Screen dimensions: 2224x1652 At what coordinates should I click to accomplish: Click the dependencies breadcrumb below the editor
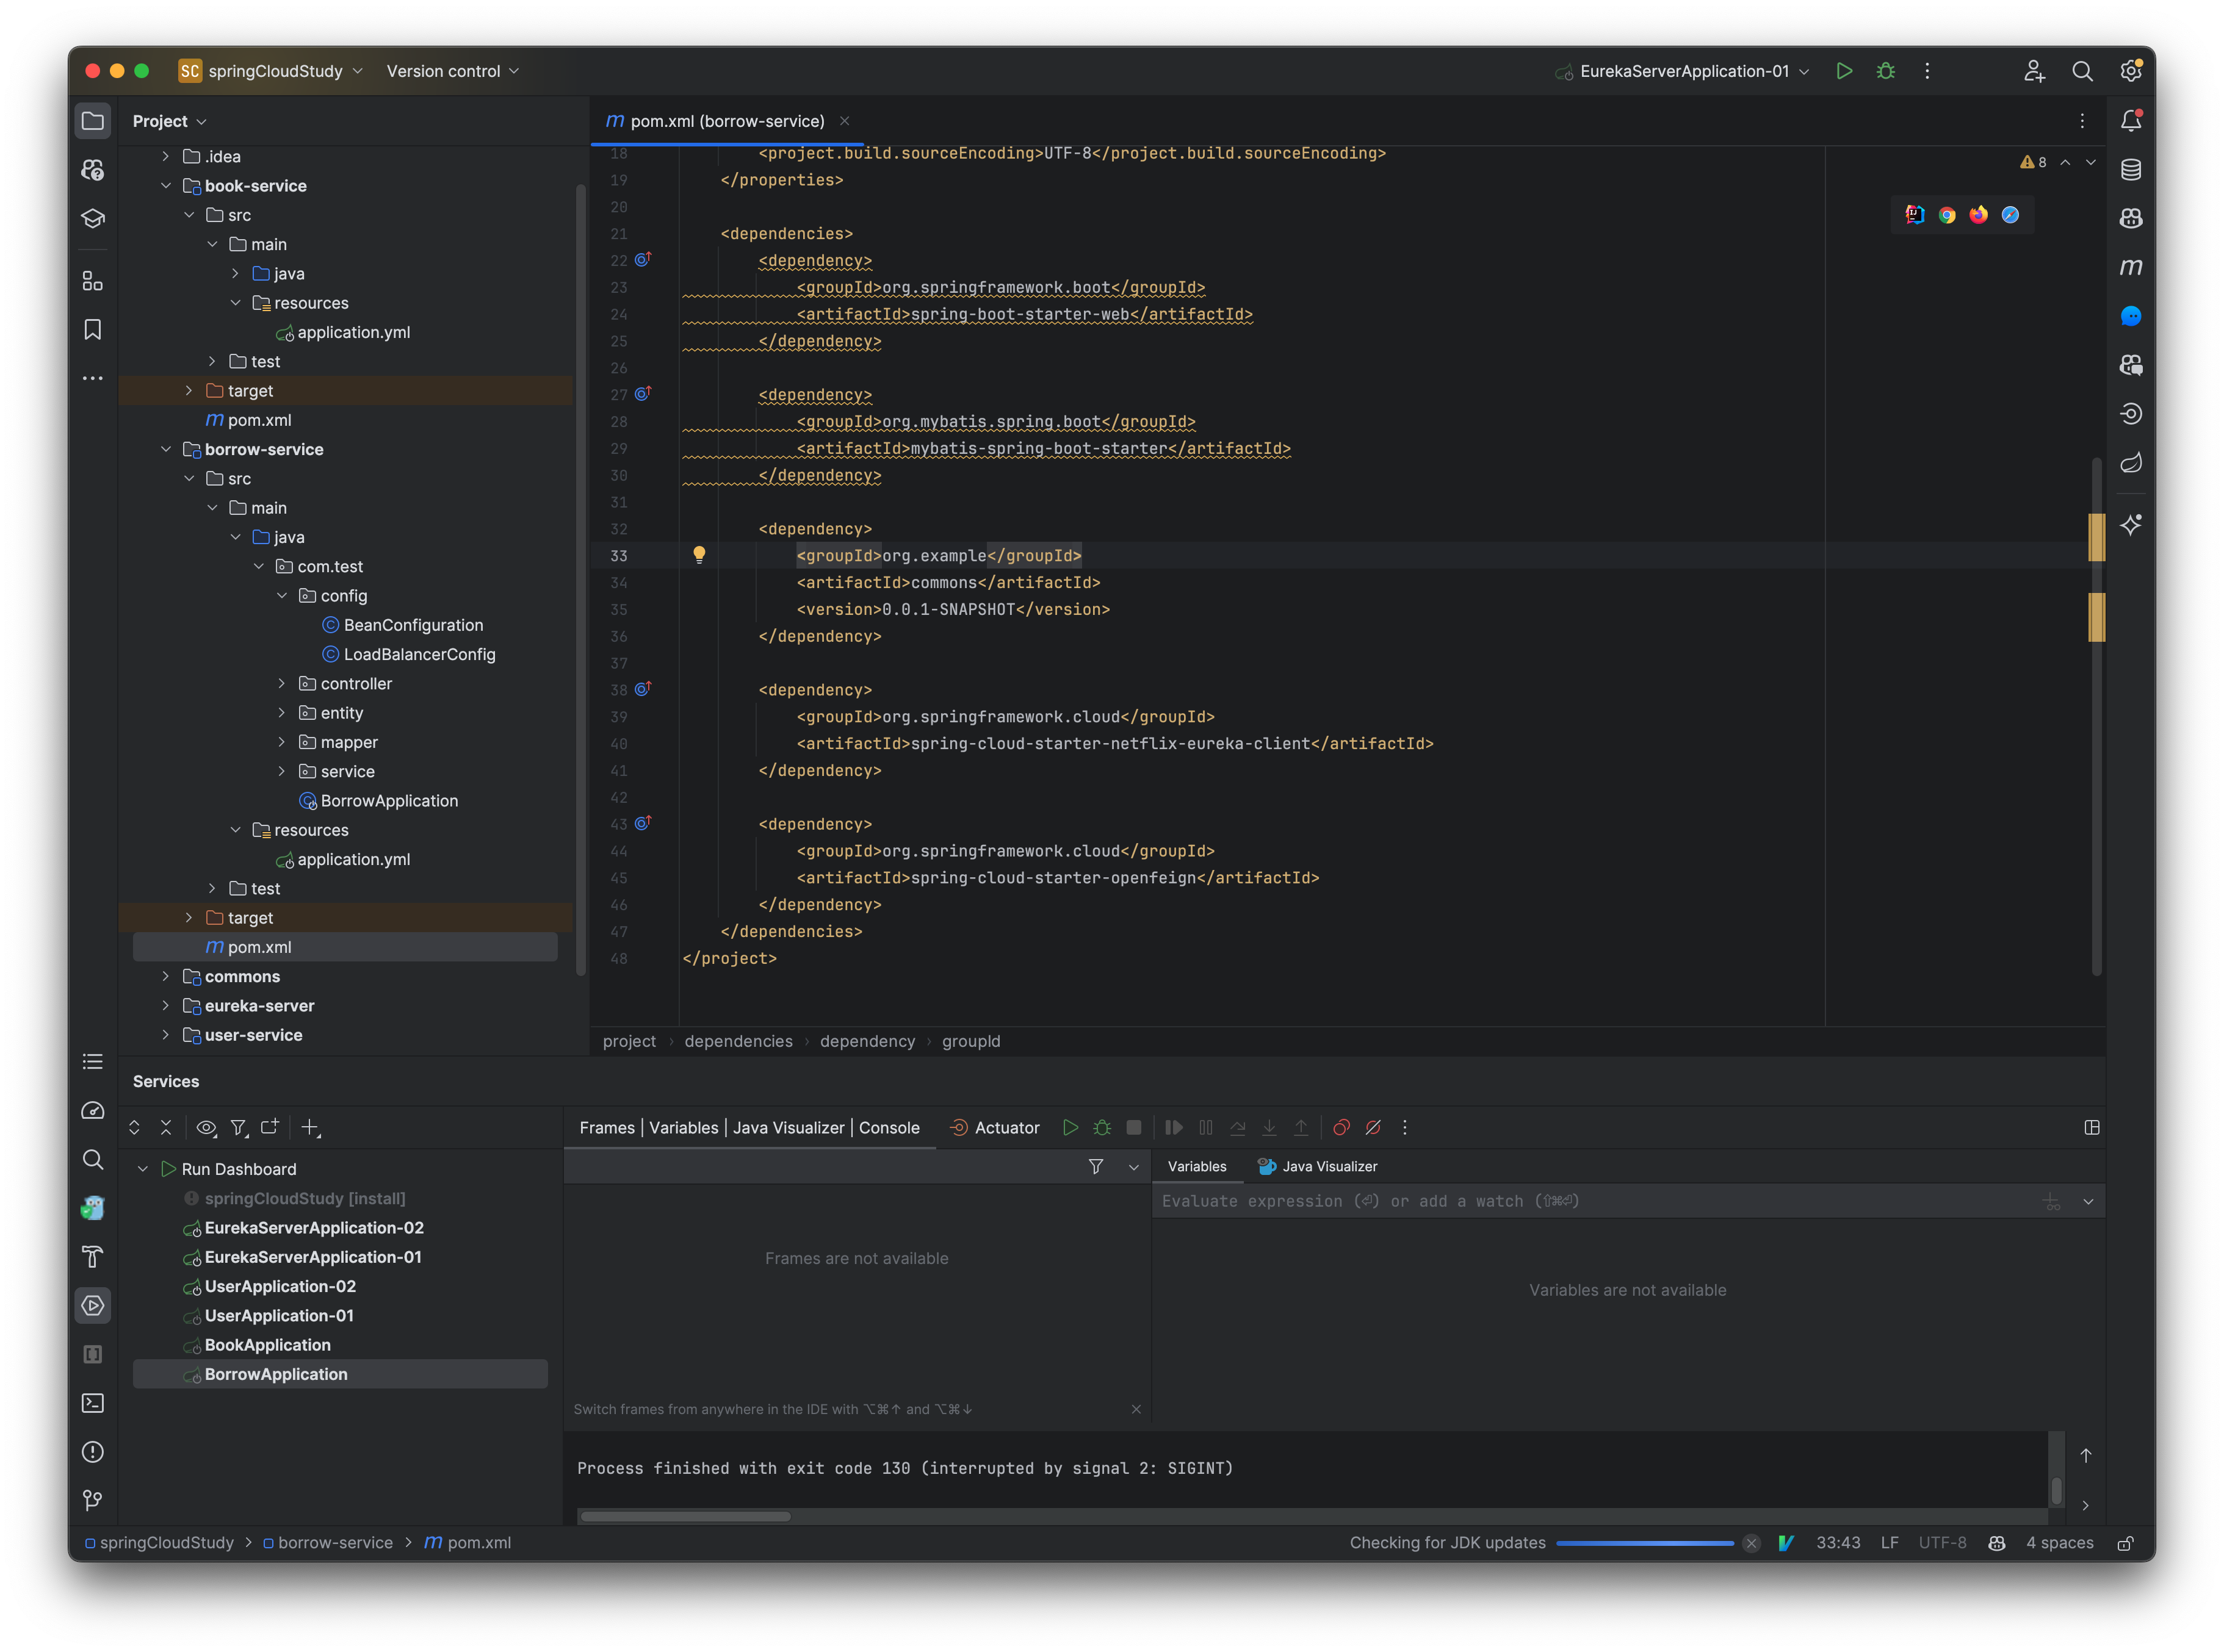tap(737, 1041)
